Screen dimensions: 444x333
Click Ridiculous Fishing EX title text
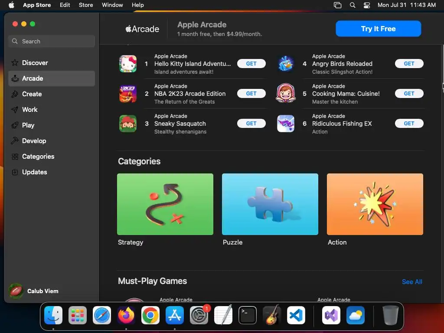coord(342,124)
